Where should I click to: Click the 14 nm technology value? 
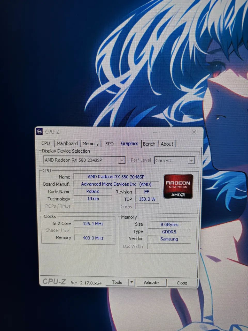[93, 199]
